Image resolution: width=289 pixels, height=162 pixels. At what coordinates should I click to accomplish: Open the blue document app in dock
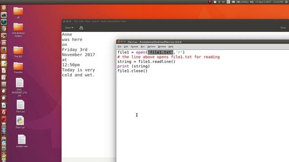click(4, 105)
